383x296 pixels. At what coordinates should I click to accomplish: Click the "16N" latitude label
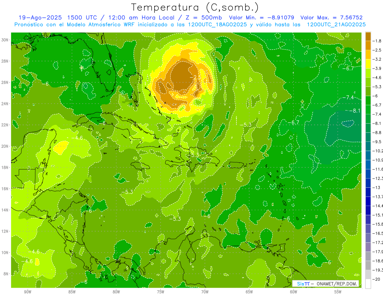tap(5, 189)
